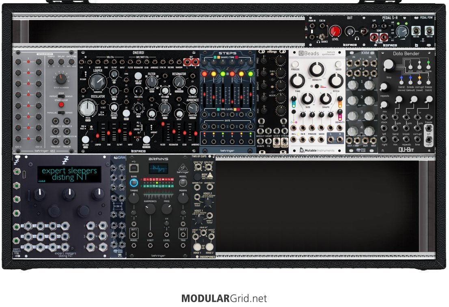Click the Beads DENSITY knob
The width and height of the screenshot is (449, 307).
point(316,69)
